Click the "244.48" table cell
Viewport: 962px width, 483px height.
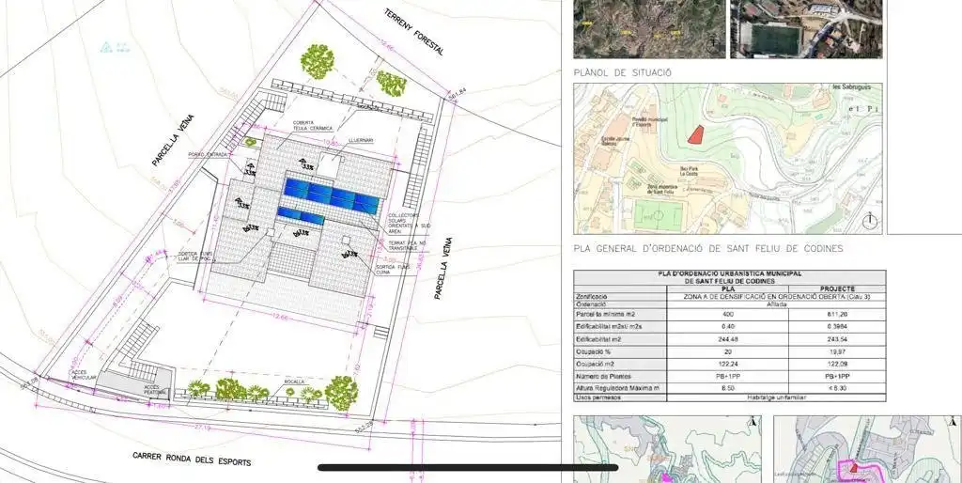click(728, 339)
